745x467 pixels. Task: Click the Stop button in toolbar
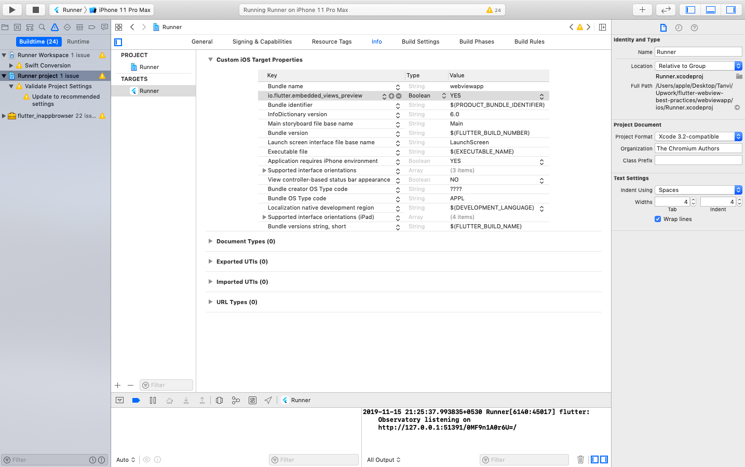coord(35,10)
